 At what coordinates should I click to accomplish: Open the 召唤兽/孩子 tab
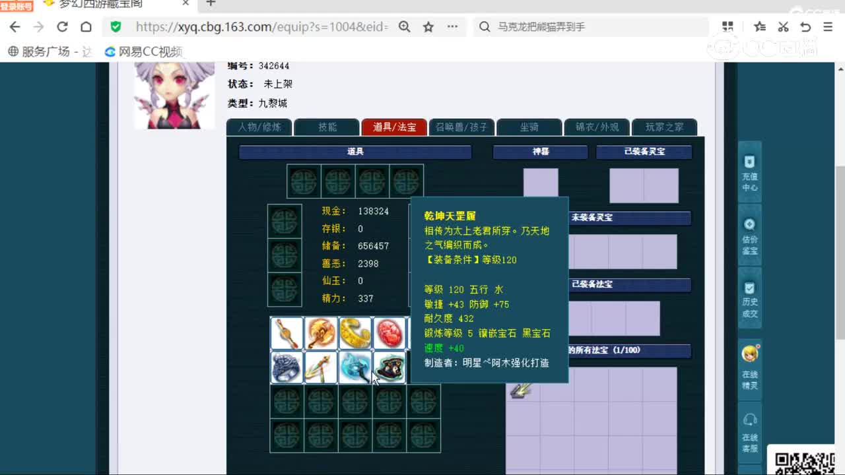(x=461, y=127)
